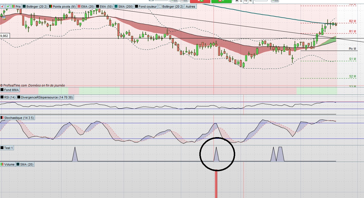Open the empty-swatch Bollinger (20 2) indicator label
Screen dimensions: 364x198
pos(171,6)
